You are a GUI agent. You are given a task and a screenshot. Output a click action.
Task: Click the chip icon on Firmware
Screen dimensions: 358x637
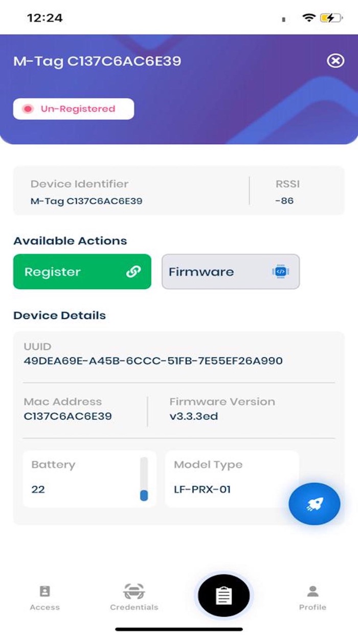pos(280,272)
